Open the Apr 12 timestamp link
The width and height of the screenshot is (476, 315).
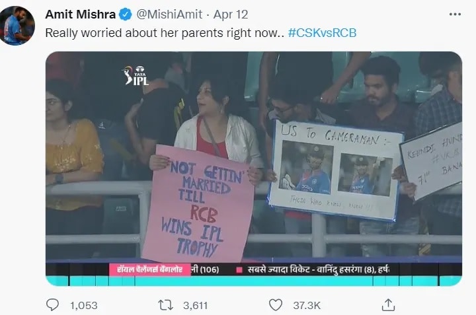click(x=231, y=15)
